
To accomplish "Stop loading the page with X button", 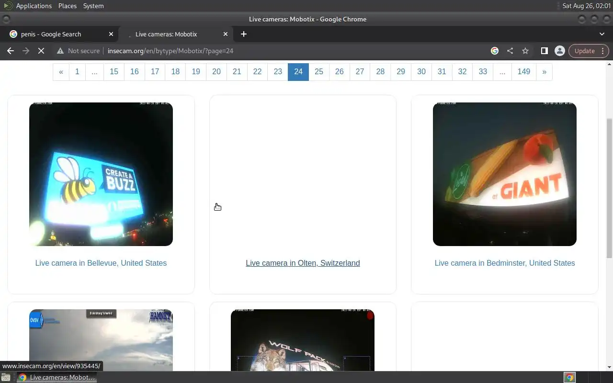I will point(41,51).
